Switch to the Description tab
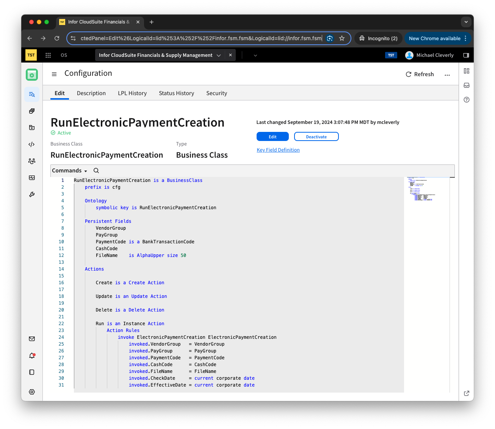 point(91,93)
